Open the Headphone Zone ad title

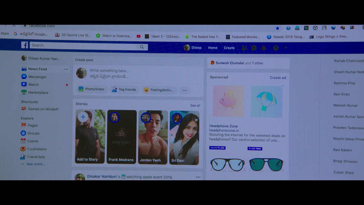[x=224, y=126]
